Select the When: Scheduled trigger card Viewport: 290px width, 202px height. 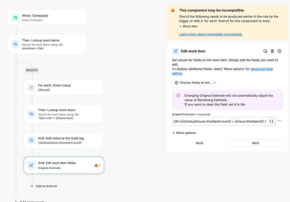point(48,18)
